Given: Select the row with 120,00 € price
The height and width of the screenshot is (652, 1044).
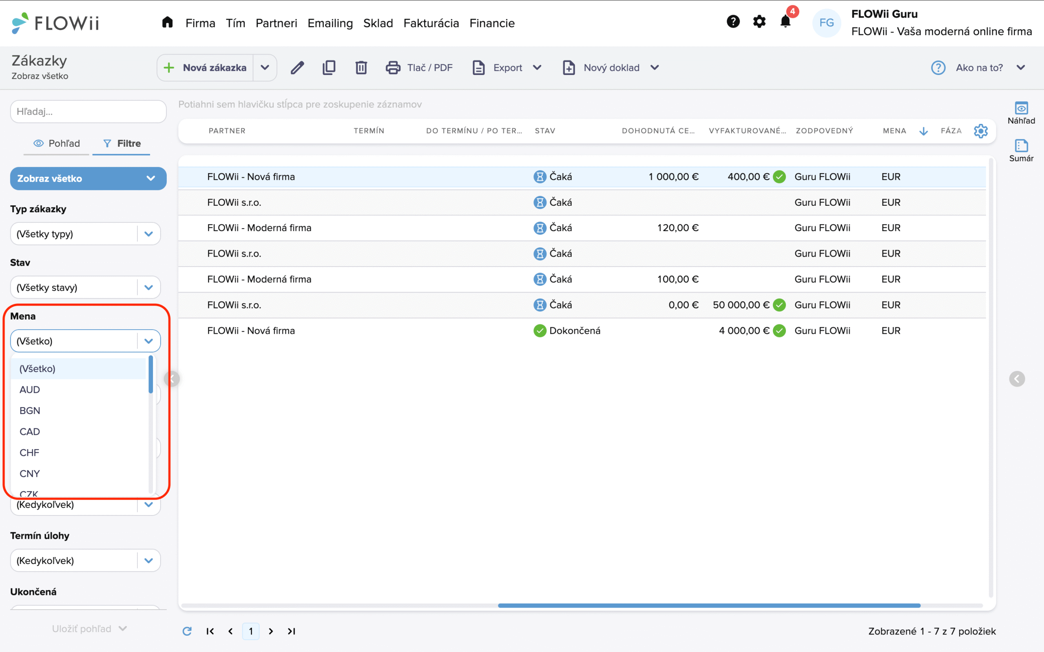Looking at the screenshot, I should [582, 228].
